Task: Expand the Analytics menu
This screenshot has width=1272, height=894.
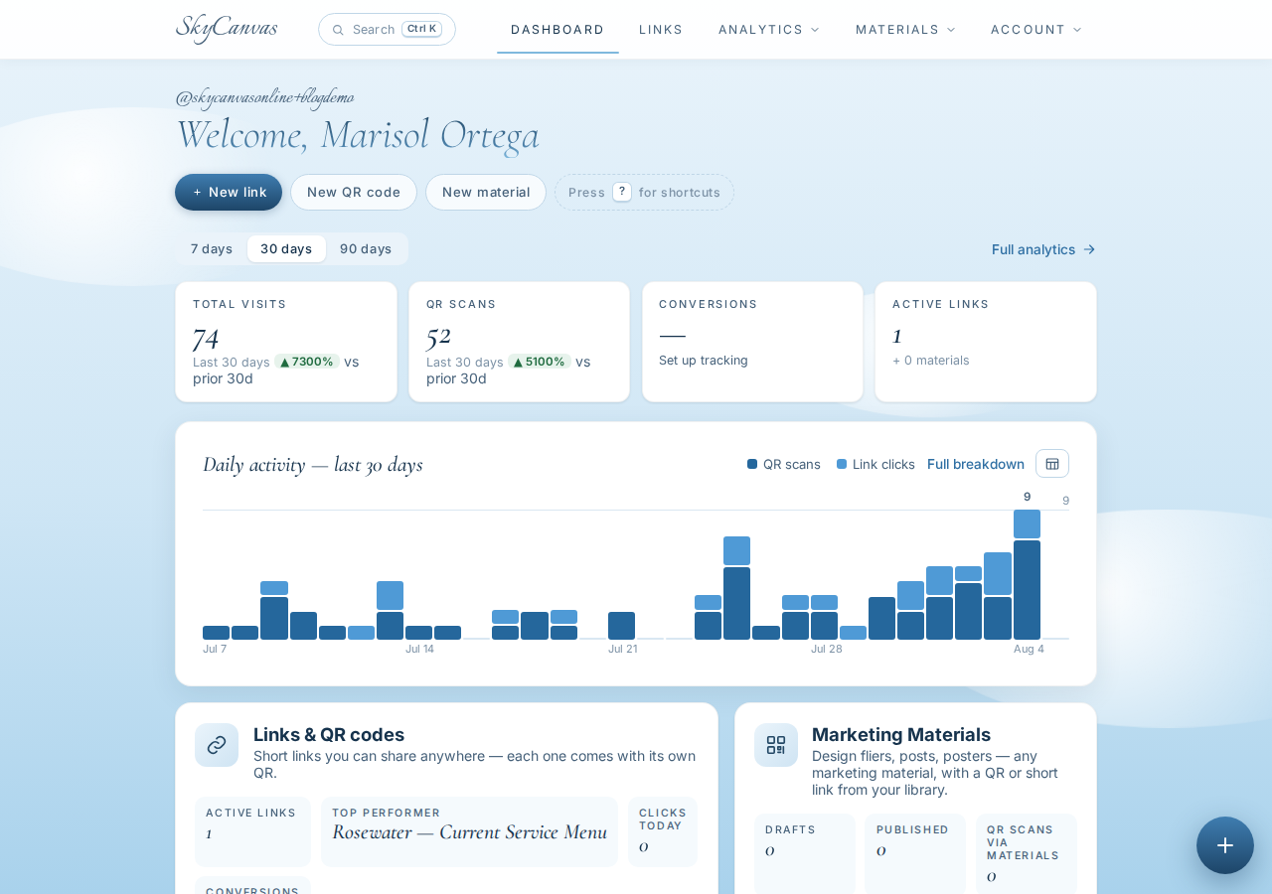Action: coord(769,30)
